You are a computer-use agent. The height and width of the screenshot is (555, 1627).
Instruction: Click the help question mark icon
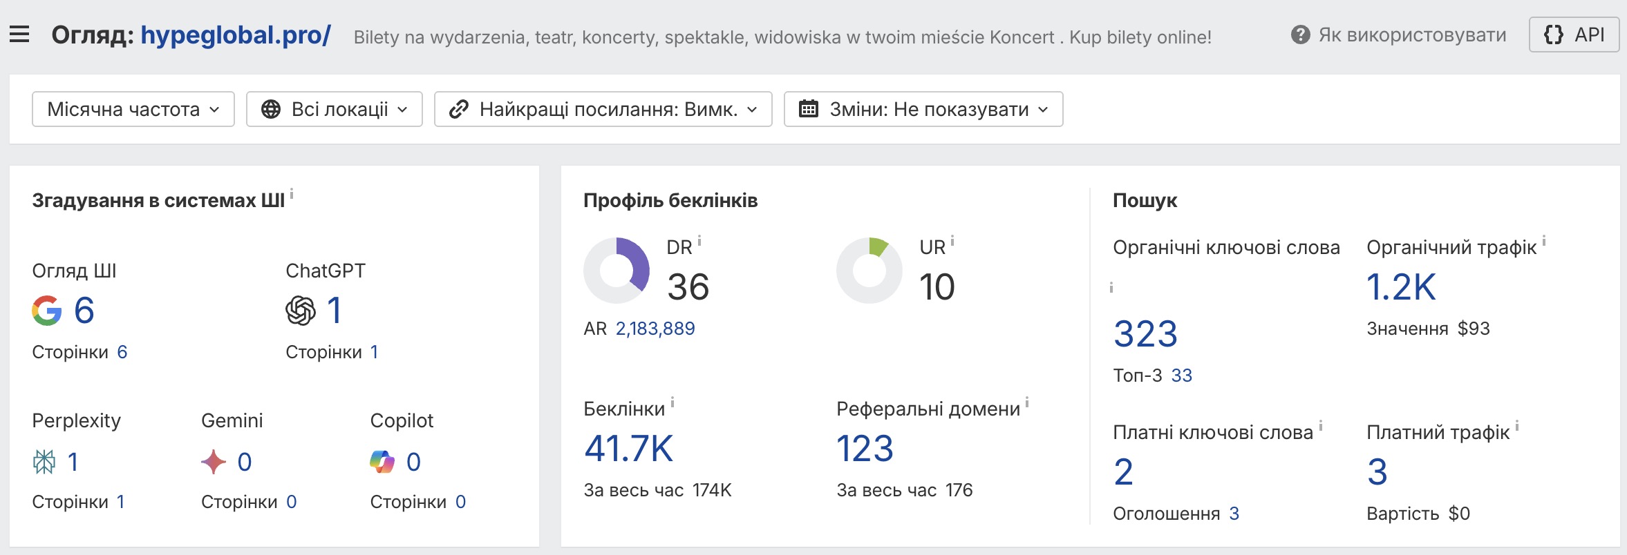1300,35
